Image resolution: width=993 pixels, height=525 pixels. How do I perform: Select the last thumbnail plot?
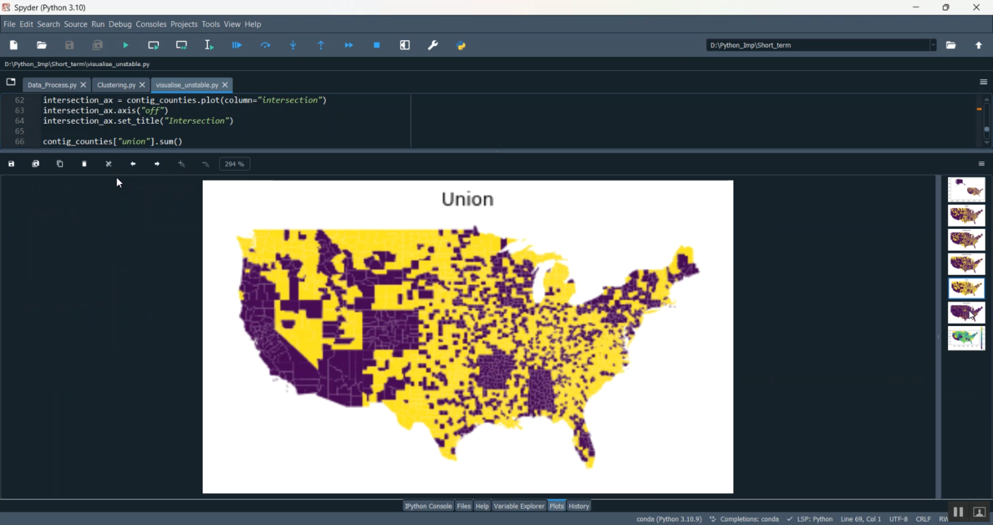pos(966,338)
